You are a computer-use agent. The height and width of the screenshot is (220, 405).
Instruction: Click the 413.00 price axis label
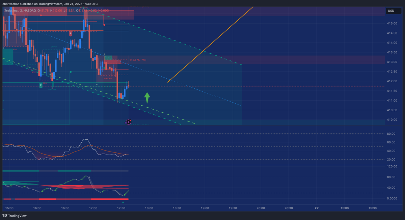click(392, 62)
